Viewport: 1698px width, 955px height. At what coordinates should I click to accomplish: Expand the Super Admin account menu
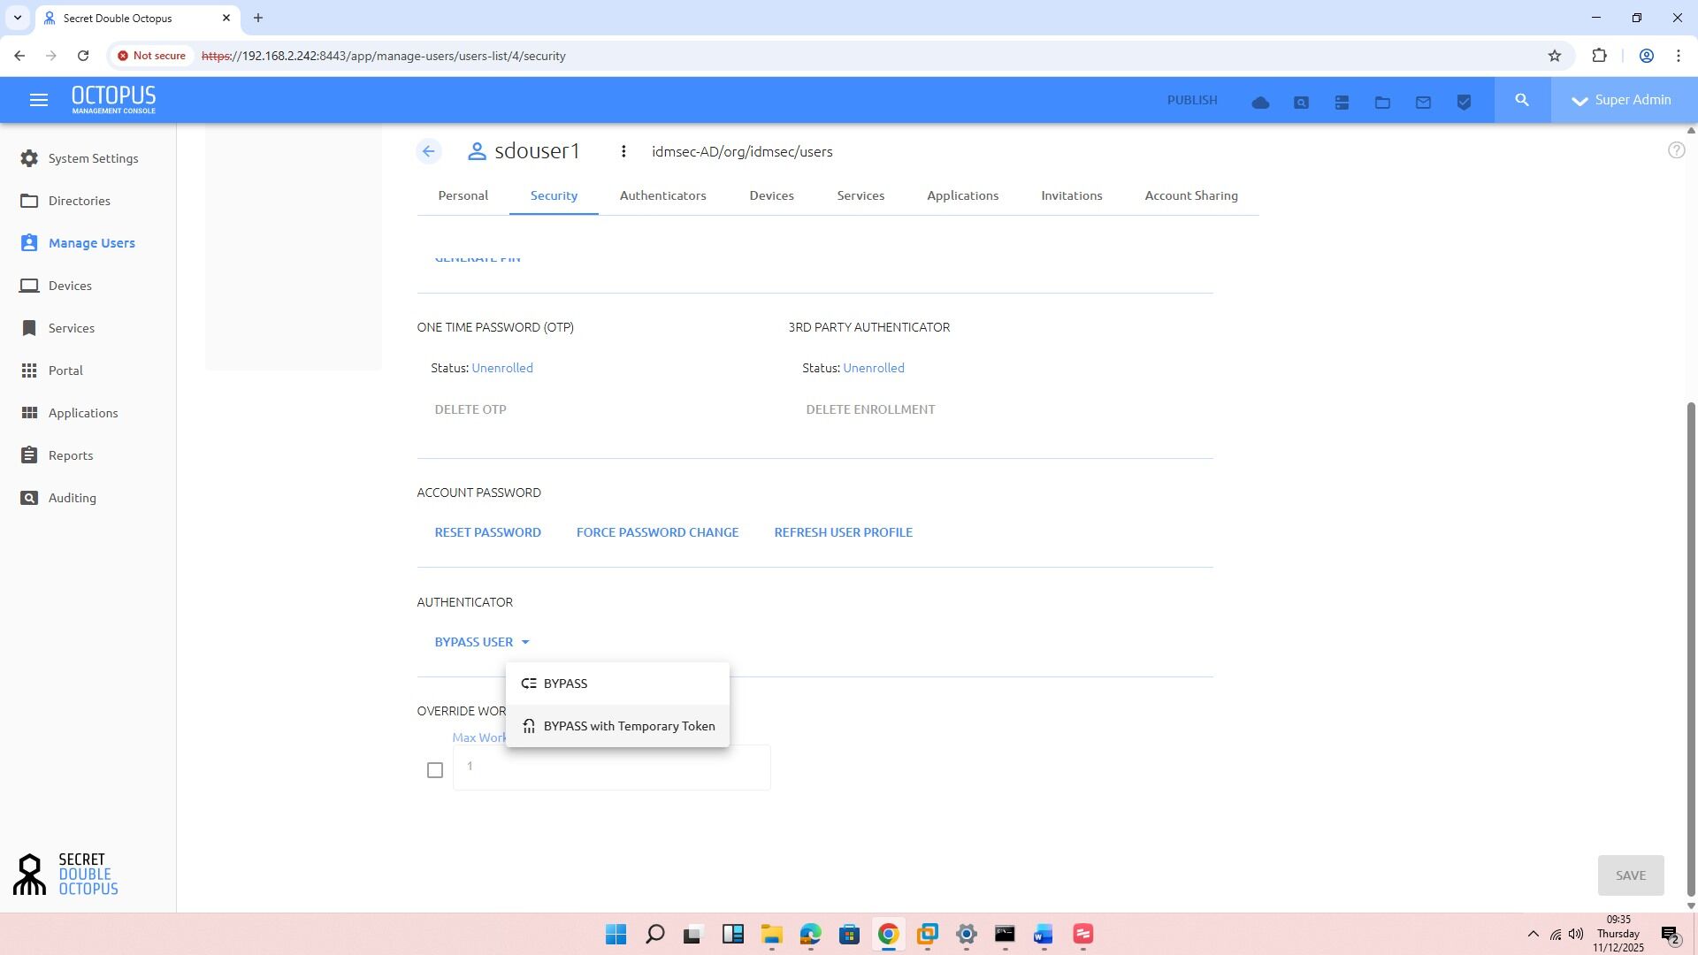1624,100
